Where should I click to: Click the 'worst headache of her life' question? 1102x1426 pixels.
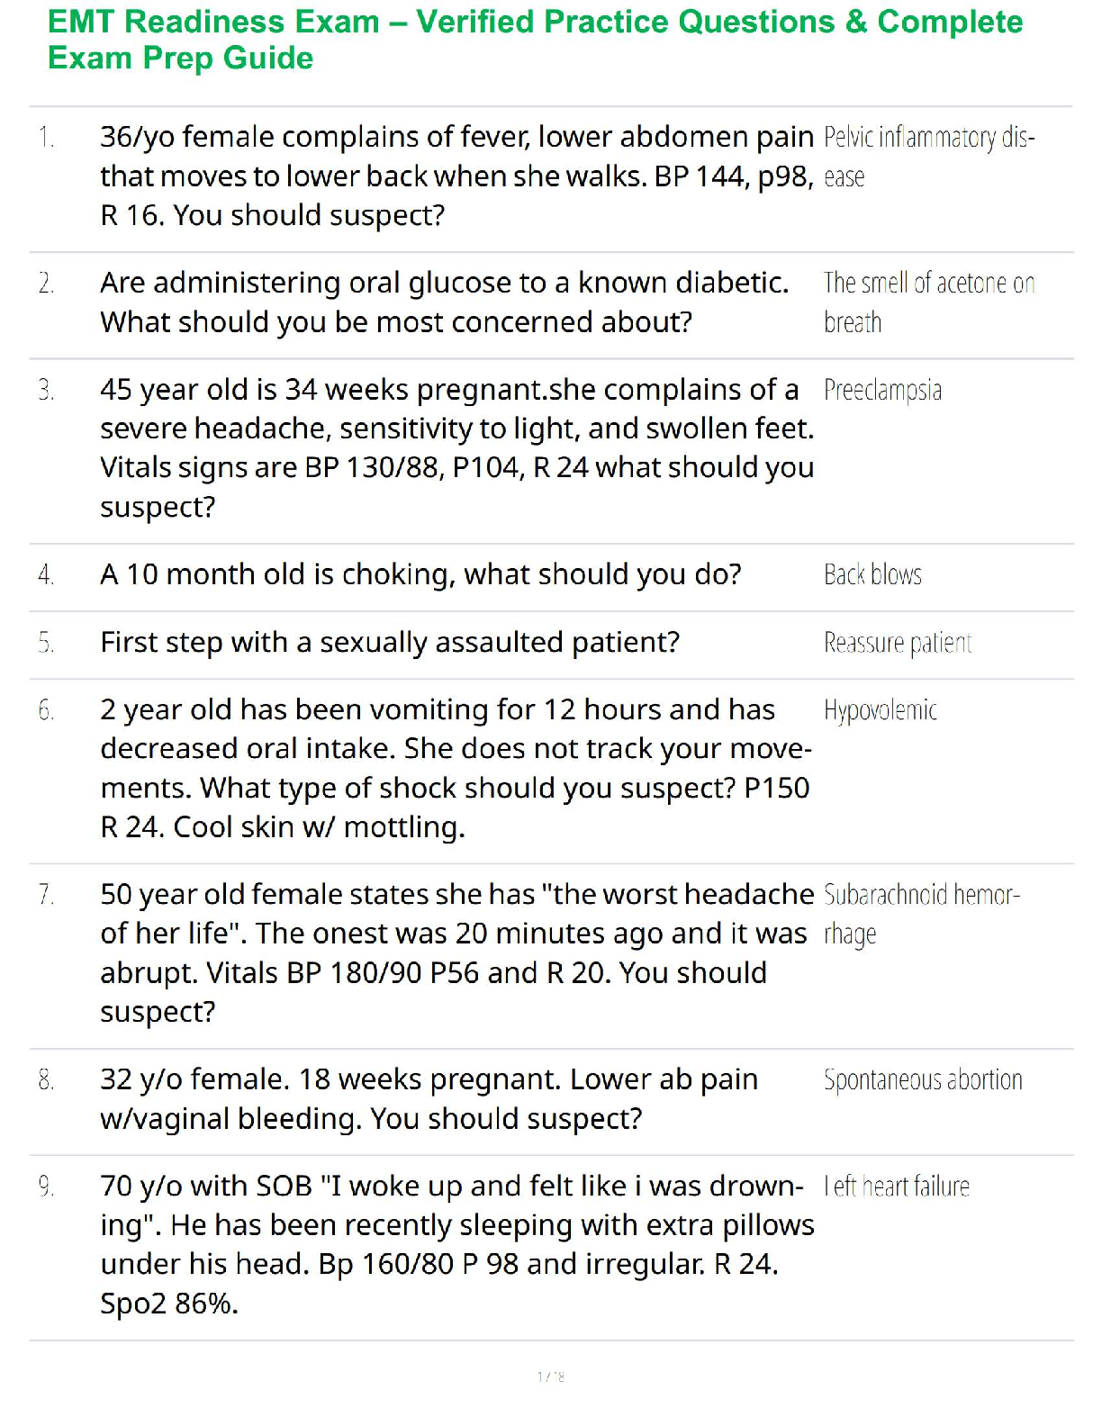(x=456, y=952)
